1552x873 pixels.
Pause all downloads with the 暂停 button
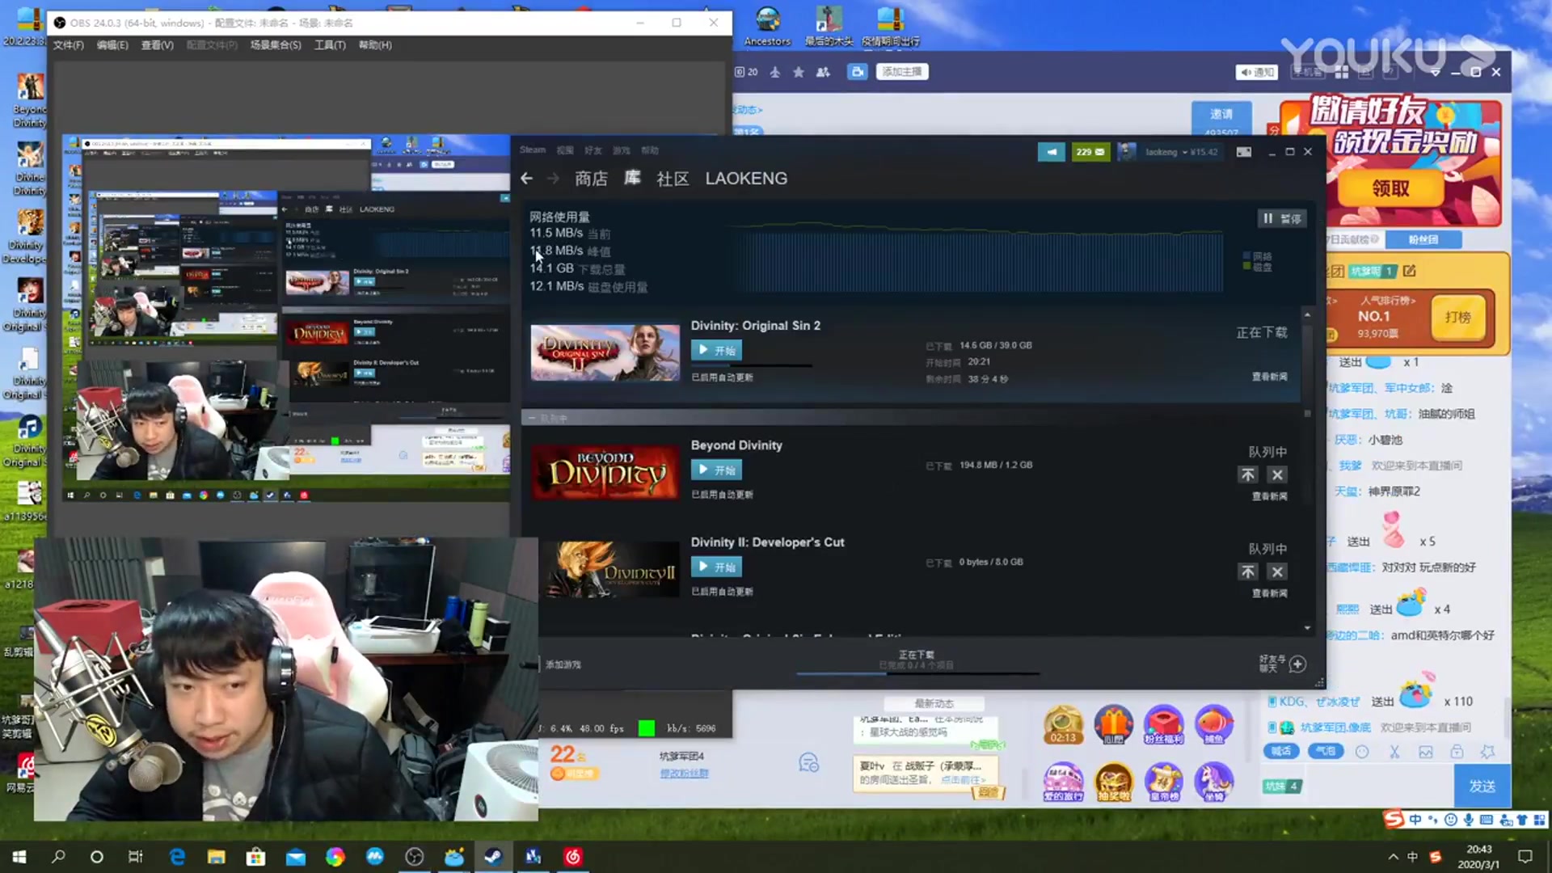(1282, 218)
